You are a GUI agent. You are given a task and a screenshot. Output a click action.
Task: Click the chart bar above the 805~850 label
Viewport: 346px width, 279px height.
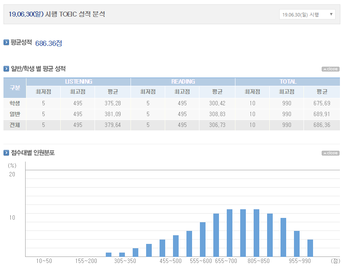click(256, 233)
